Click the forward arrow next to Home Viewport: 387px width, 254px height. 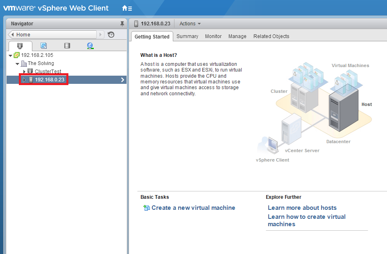pyautogui.click(x=100, y=34)
